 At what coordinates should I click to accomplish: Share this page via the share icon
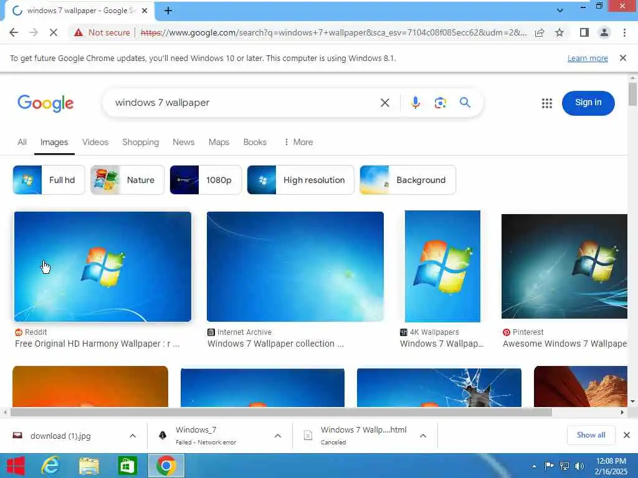[x=540, y=32]
